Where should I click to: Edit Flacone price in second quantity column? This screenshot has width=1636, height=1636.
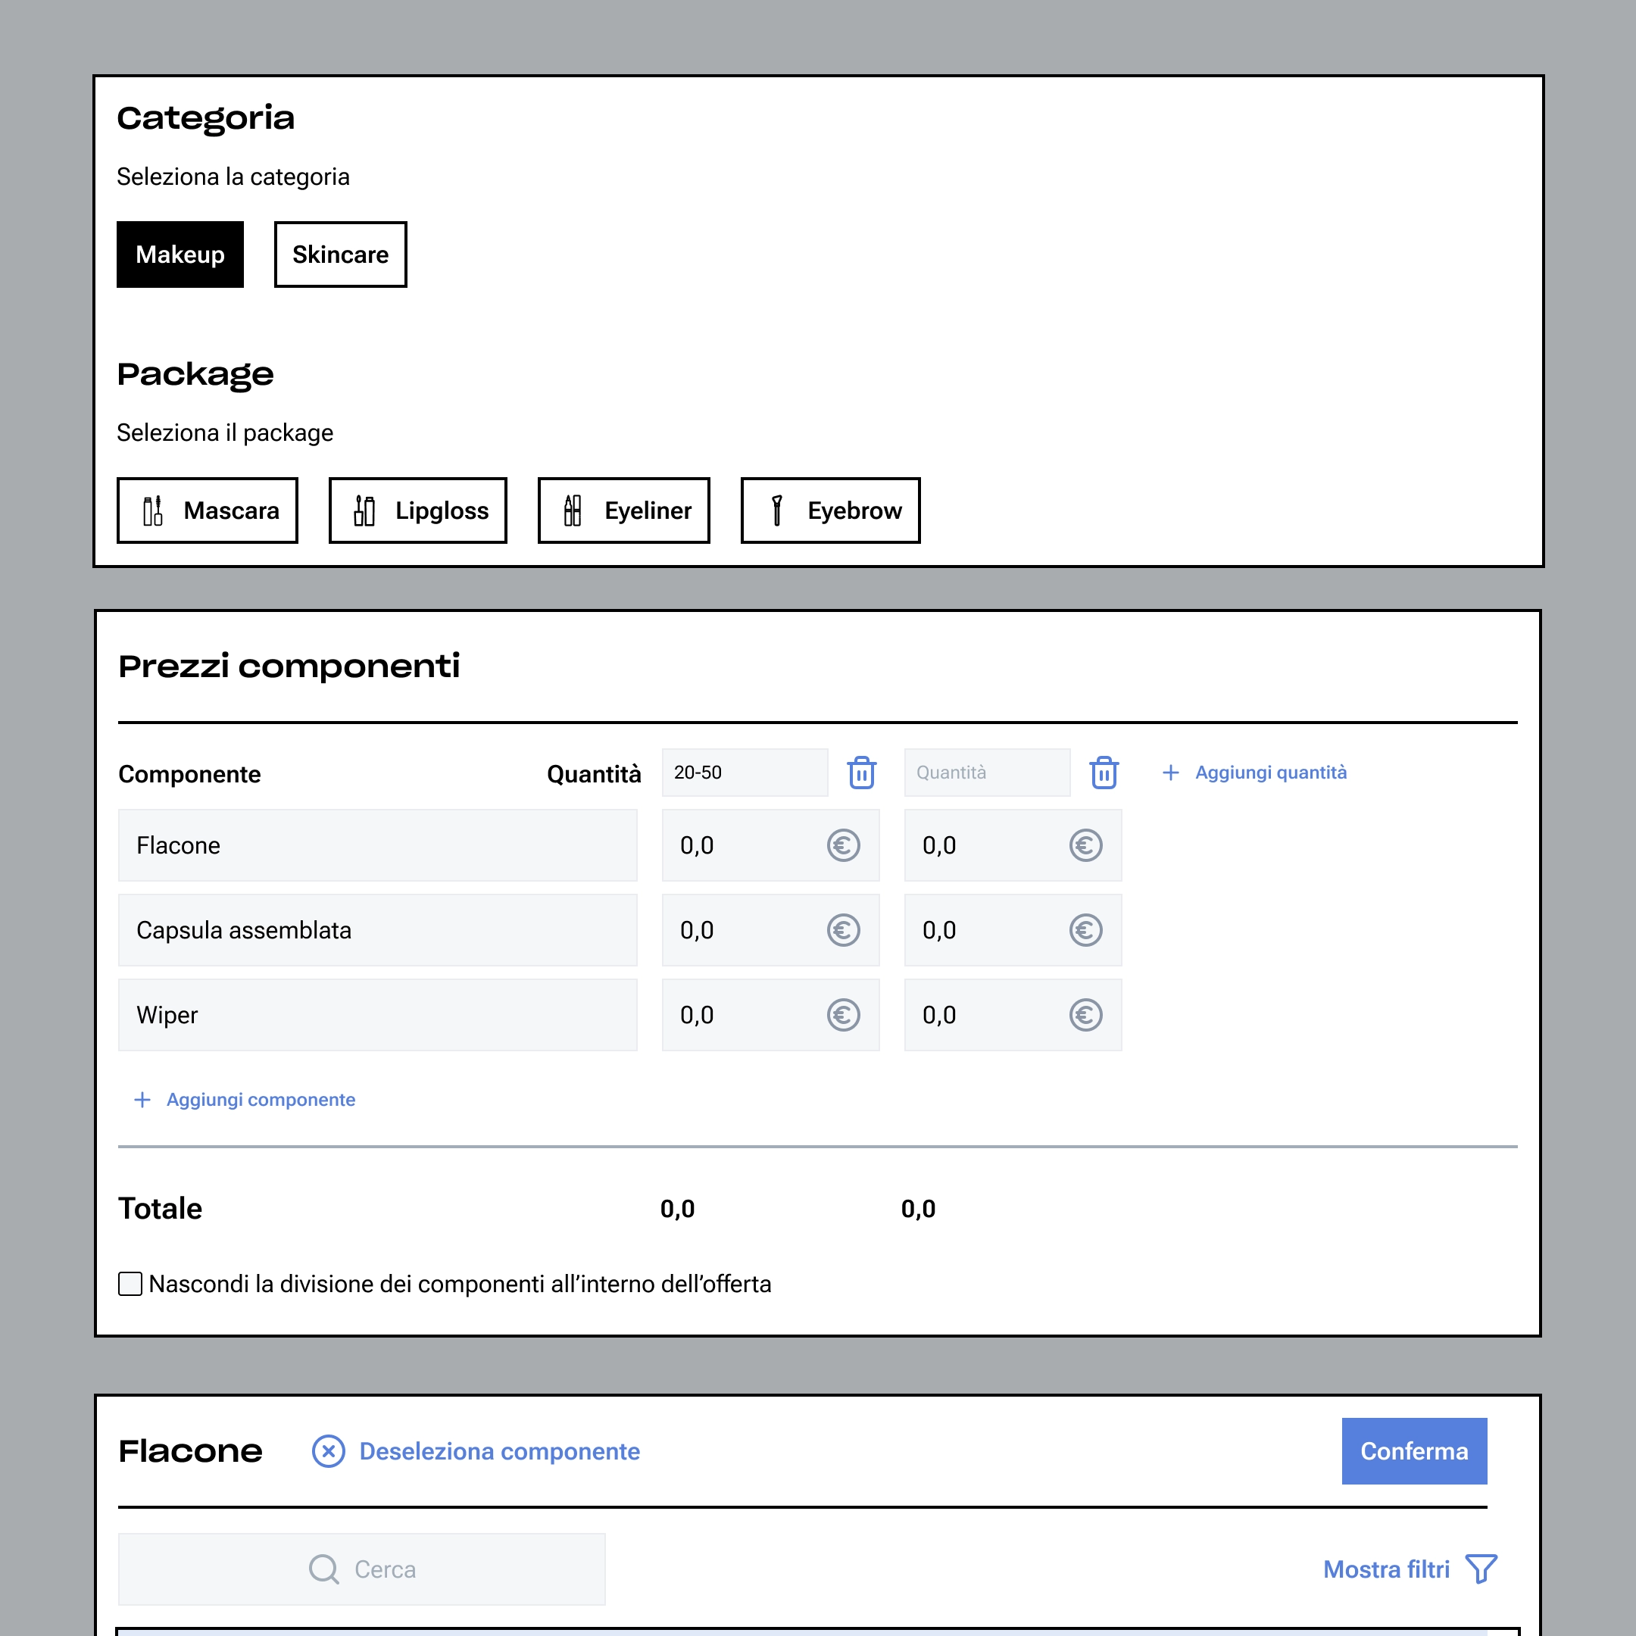1013,845
